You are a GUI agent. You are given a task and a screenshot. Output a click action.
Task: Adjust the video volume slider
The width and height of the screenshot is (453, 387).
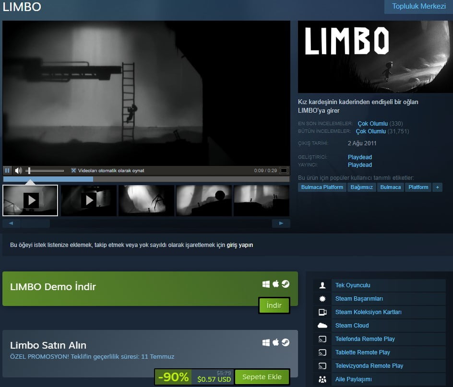[46, 170]
